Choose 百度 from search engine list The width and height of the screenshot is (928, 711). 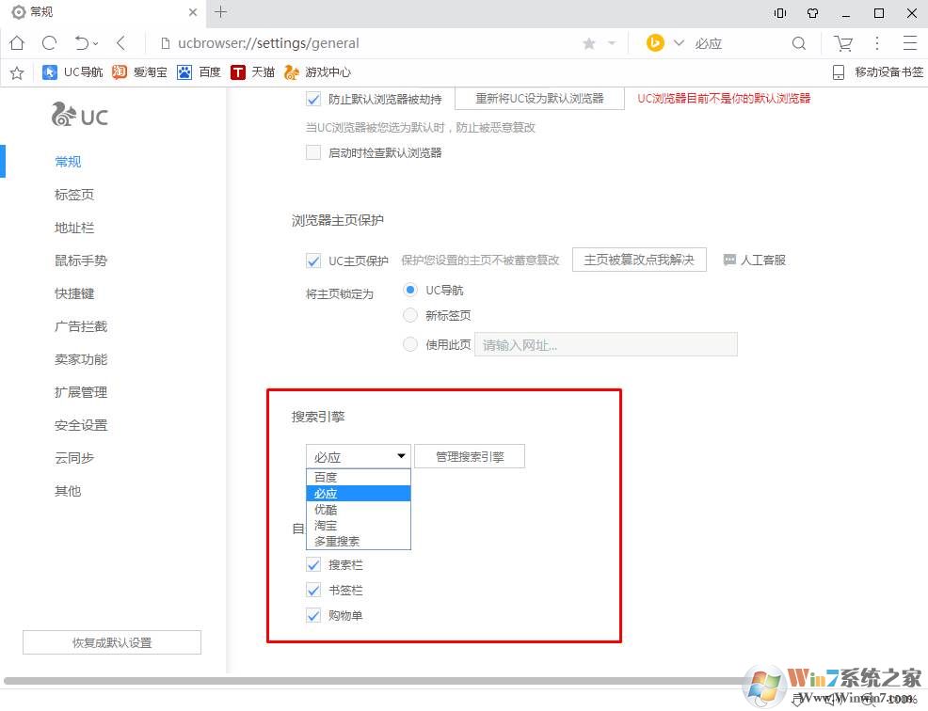(358, 477)
